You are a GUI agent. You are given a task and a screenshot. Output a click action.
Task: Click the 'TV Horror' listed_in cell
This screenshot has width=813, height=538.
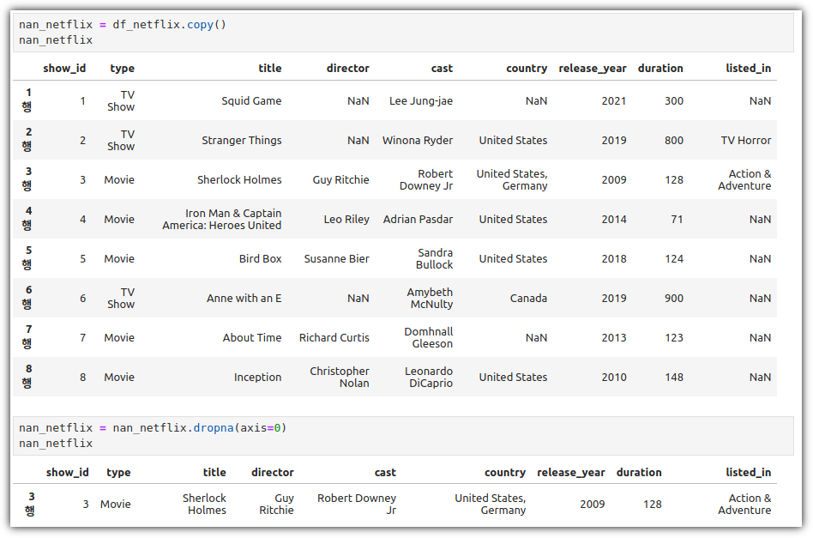(x=745, y=140)
